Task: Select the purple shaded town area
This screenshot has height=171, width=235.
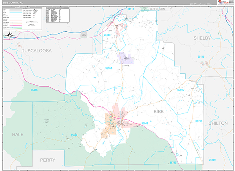Action: [x=126, y=59]
